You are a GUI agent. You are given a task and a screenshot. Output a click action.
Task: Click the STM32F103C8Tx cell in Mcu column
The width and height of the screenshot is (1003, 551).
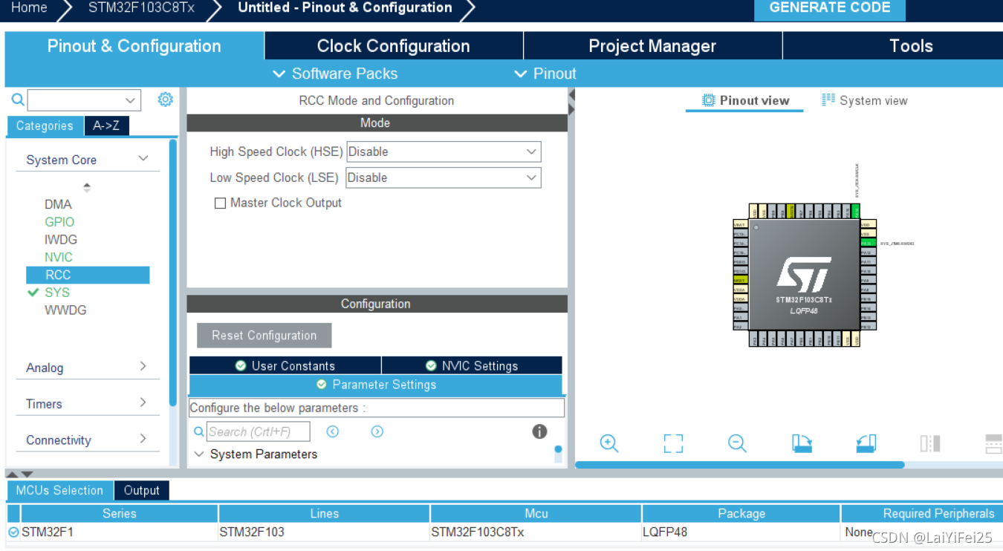click(x=478, y=532)
